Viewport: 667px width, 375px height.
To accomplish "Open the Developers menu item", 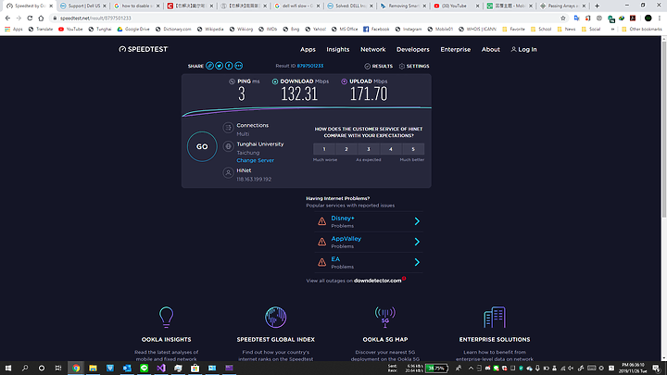I will click(x=412, y=49).
